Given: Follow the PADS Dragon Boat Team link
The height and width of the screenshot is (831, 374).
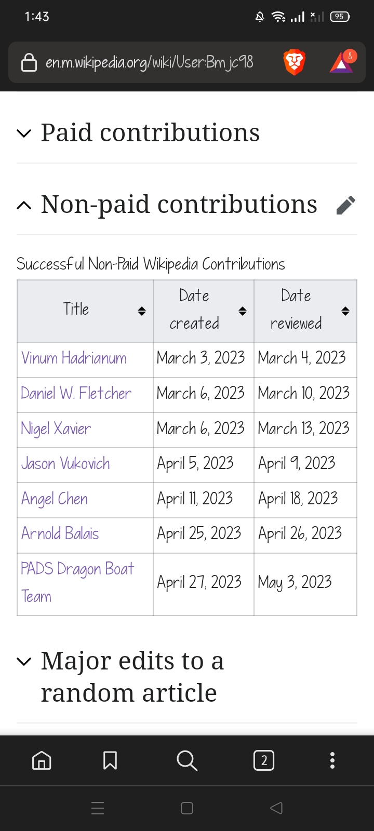Looking at the screenshot, I should (x=77, y=583).
